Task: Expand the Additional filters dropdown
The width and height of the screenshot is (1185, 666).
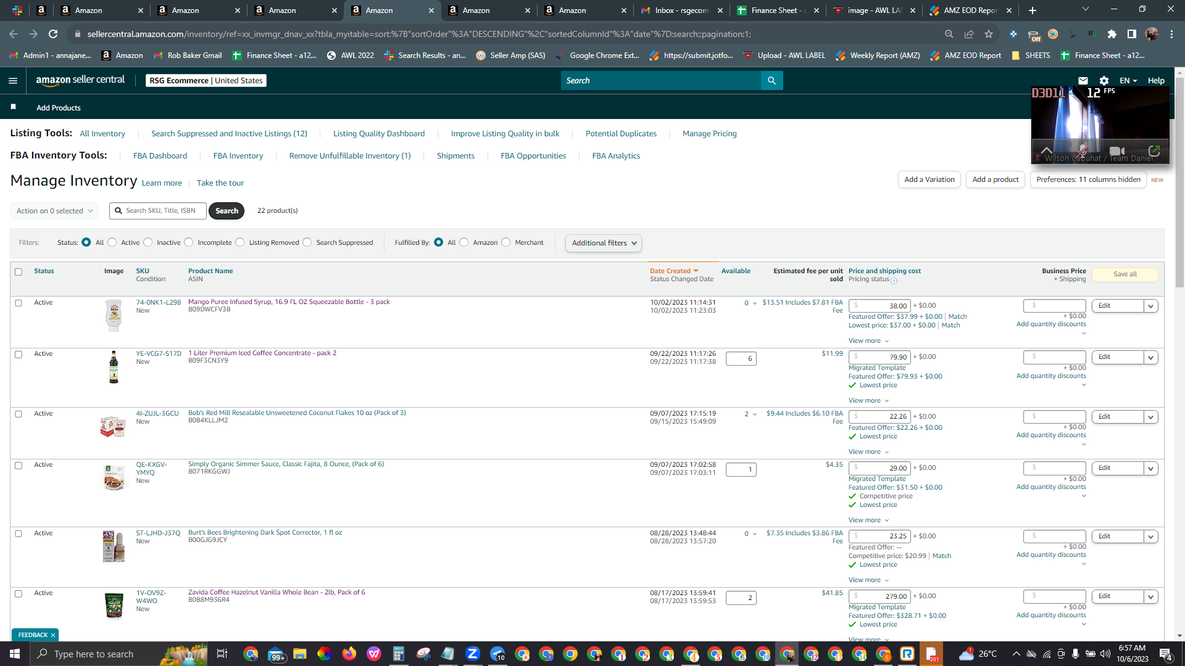Action: [604, 243]
